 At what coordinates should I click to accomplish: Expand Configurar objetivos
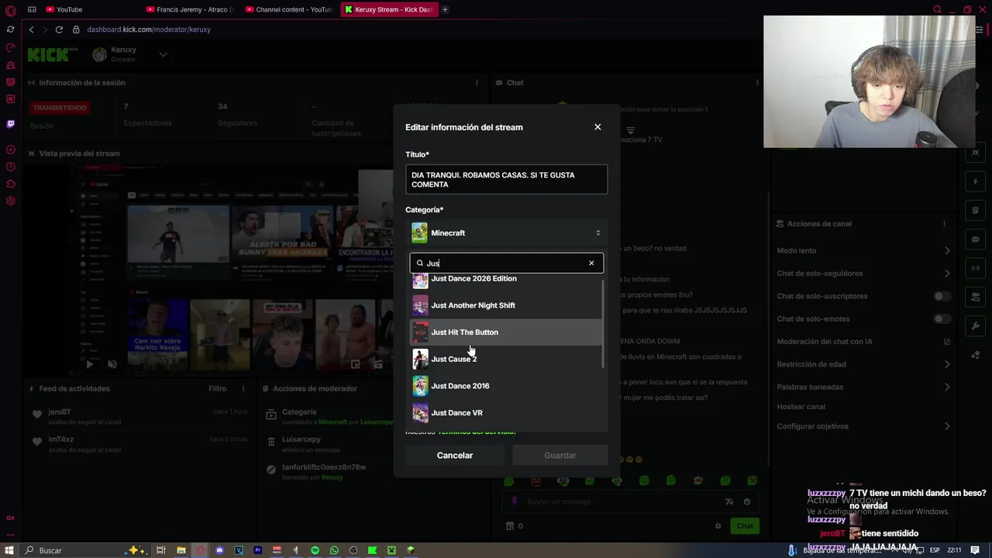click(947, 426)
